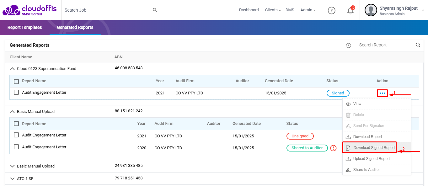
Task: Choose Share to Auditor menu entry
Action: click(x=377, y=170)
